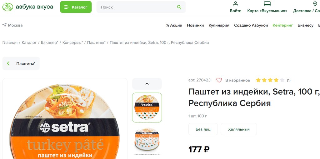Image resolution: width=320 pixels, height=159 pixels.
Task: Open the Каталог menu button
Action: pos(76,7)
